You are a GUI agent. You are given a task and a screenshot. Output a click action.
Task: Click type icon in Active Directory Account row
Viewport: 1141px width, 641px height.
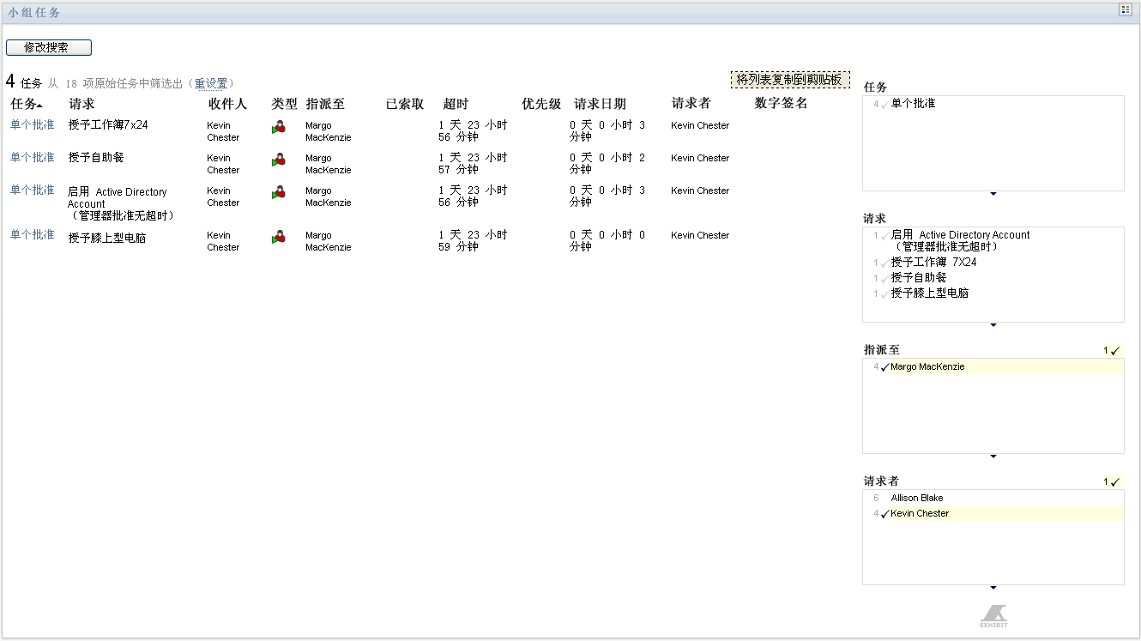click(x=278, y=192)
